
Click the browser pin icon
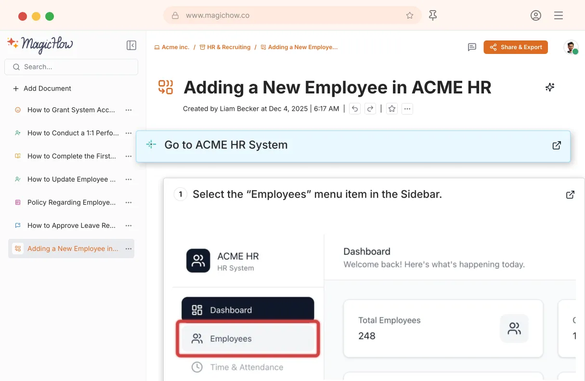pyautogui.click(x=433, y=15)
